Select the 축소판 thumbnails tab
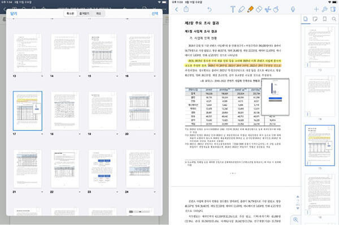Image resolution: width=339 pixels, height=225 pixels. pyautogui.click(x=70, y=14)
